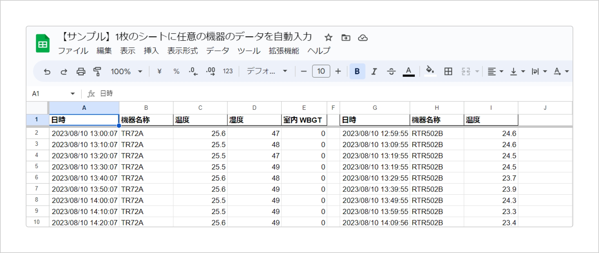The height and width of the screenshot is (253, 599).
Task: Toggle Strikethrough formatting
Action: (391, 71)
